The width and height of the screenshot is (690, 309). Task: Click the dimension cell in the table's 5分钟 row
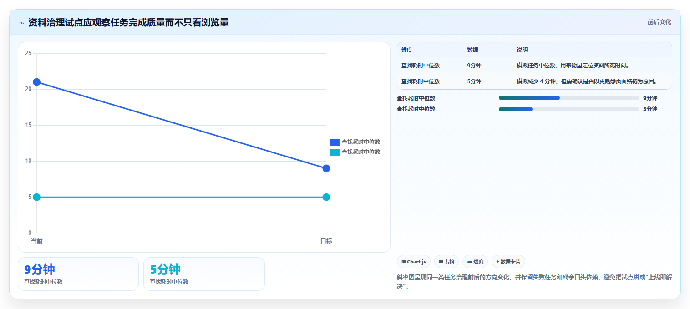click(421, 81)
